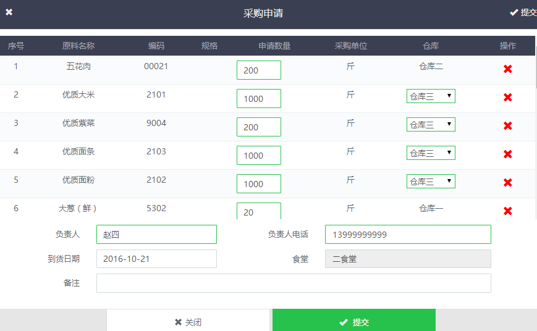
Task: Delete the 五花肉 row with red X
Action: (x=508, y=69)
